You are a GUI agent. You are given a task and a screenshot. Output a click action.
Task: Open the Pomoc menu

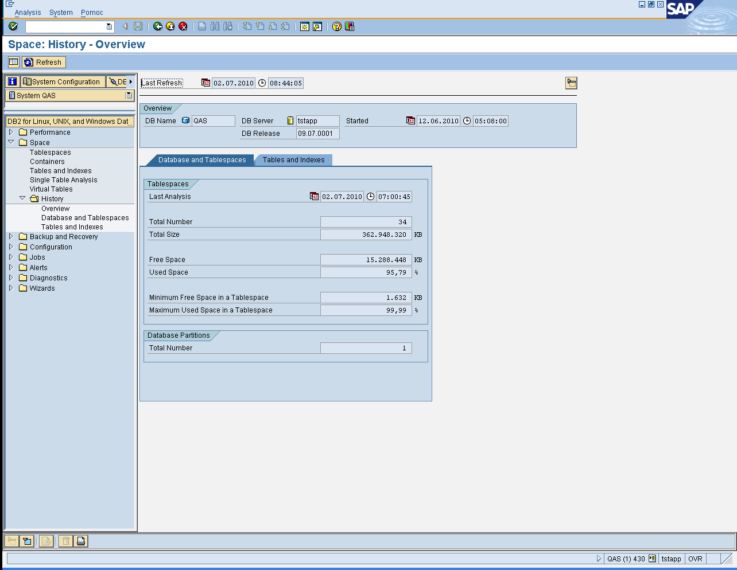point(92,13)
